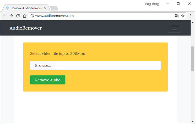This screenshot has width=195, height=124.
Task: Reload the current page
Action: 18,16
